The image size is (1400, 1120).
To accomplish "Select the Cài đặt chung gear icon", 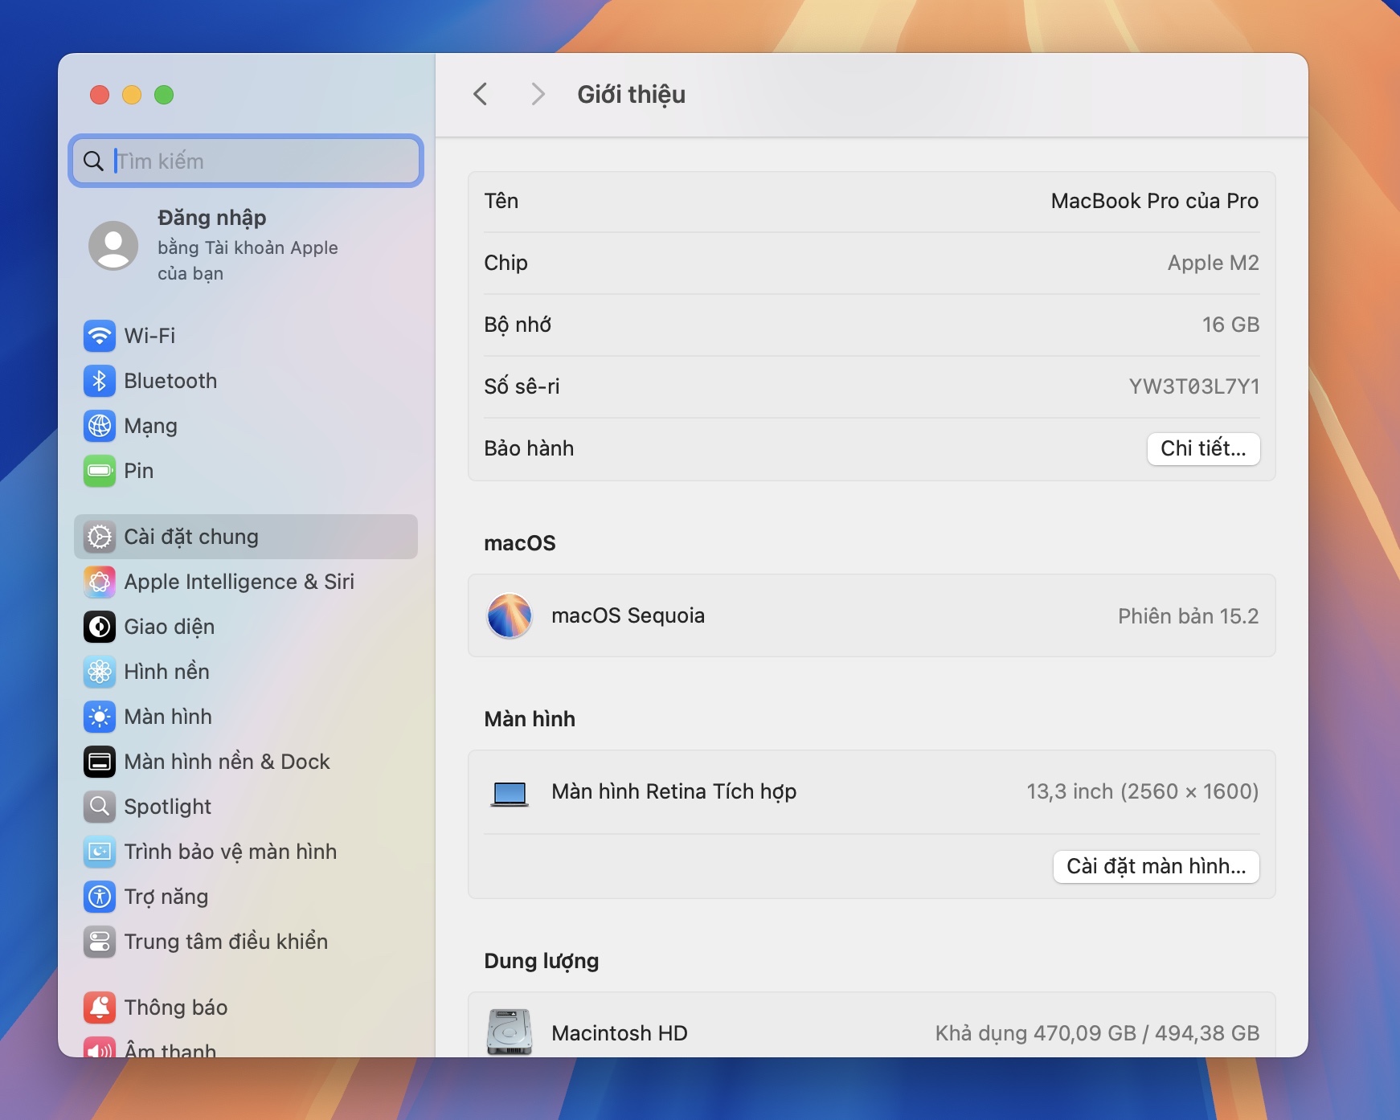I will pyautogui.click(x=100, y=537).
